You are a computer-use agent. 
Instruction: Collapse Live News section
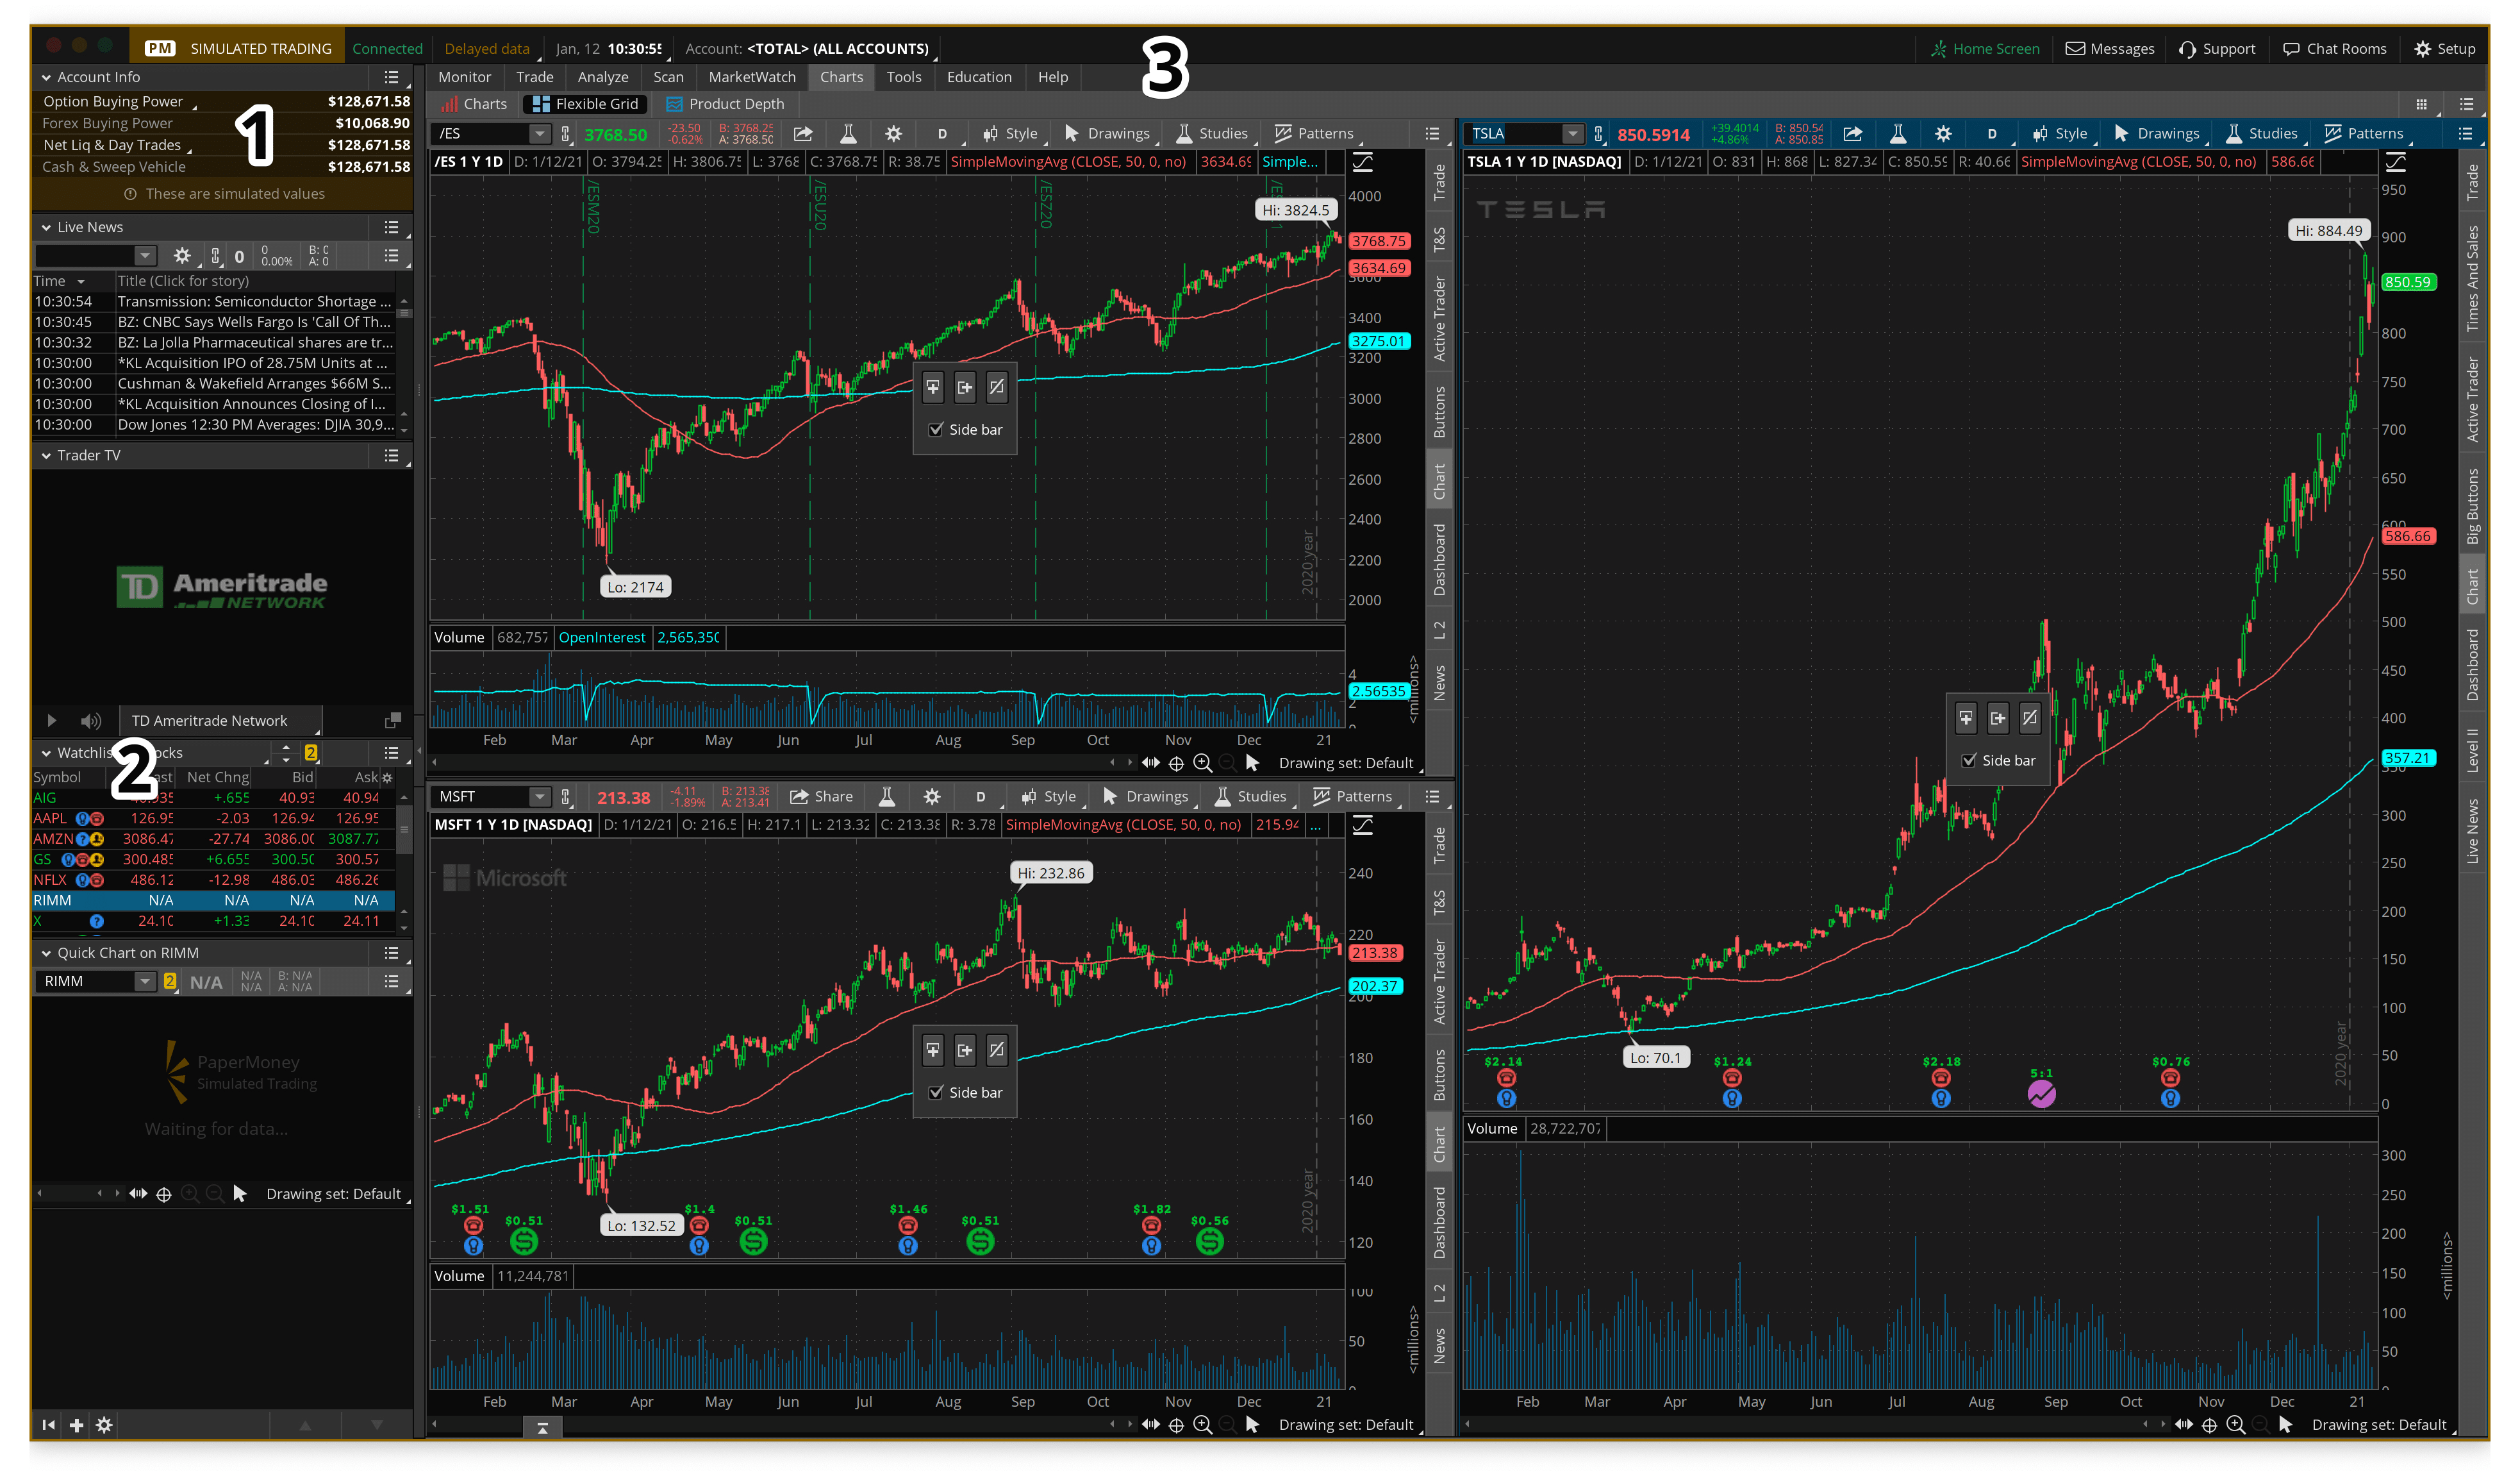(46, 227)
